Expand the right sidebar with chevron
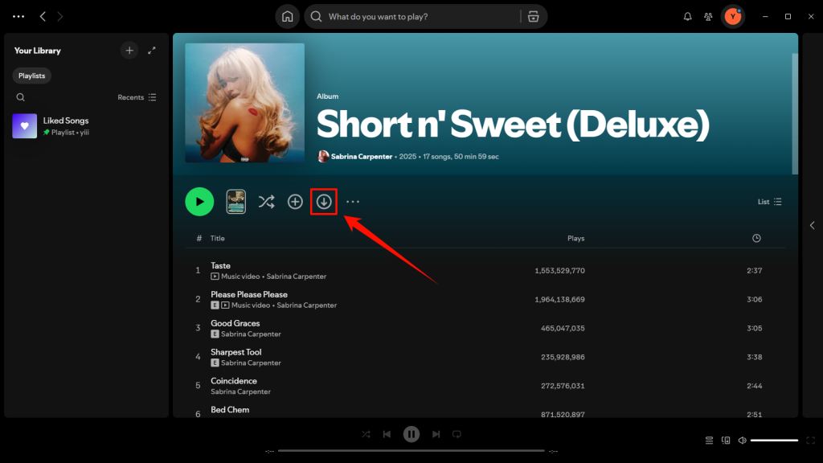823x463 pixels. pyautogui.click(x=812, y=225)
